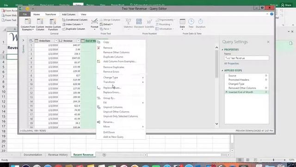Expand the Queries pane chevron
This screenshot has height=167, width=296.
[23, 40]
